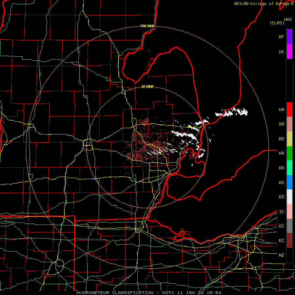
Task: Click the 'ND' legend label text
Action: [281, 255]
